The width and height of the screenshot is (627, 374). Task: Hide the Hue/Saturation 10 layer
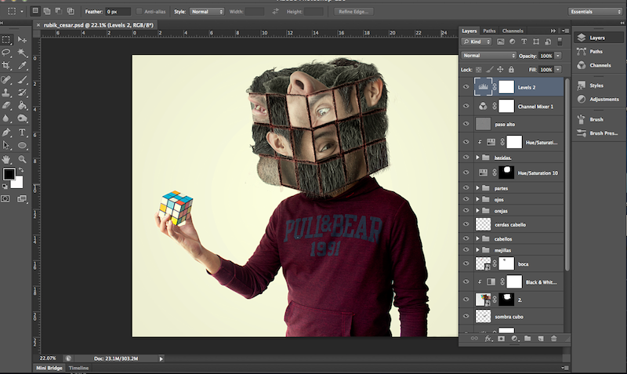point(466,172)
